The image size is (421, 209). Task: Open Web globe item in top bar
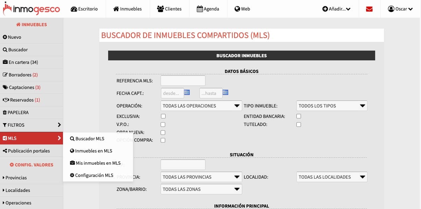pos(242,9)
